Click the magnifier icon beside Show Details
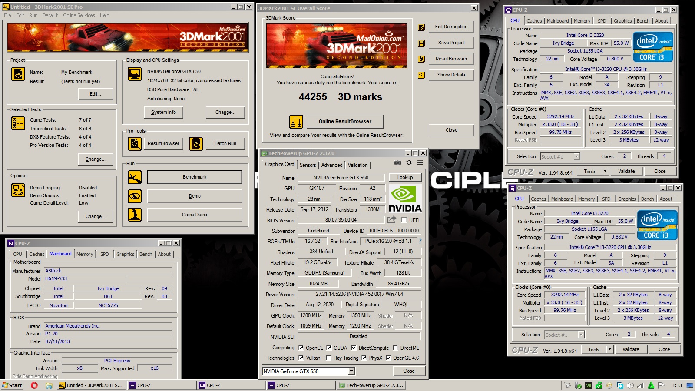 tap(421, 75)
